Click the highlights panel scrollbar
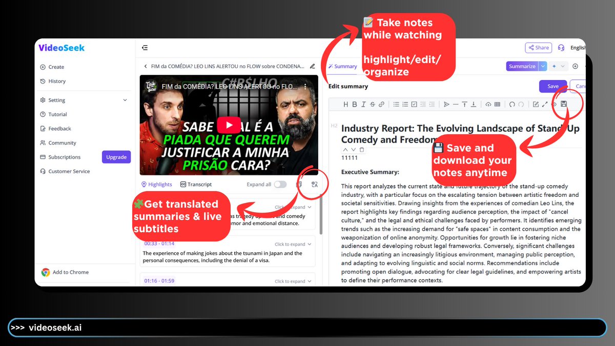Image resolution: width=615 pixels, height=346 pixels. (321, 215)
